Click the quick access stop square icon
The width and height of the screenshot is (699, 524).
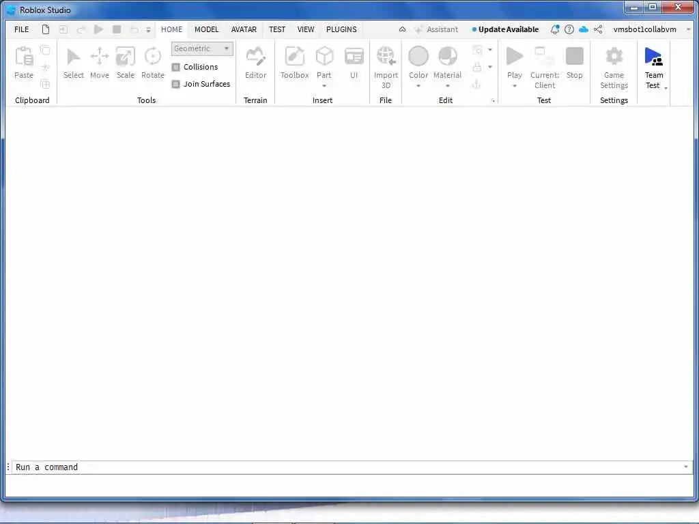(117, 29)
